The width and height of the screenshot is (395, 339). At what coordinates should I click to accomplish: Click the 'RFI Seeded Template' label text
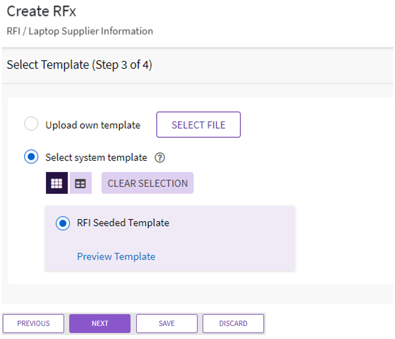click(x=123, y=223)
